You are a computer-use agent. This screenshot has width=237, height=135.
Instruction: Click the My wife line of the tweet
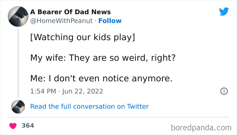tap(103, 58)
